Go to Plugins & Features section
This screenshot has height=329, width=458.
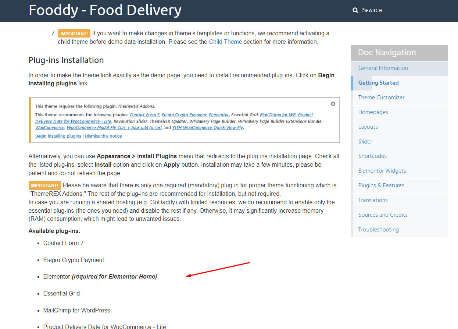pos(399,185)
